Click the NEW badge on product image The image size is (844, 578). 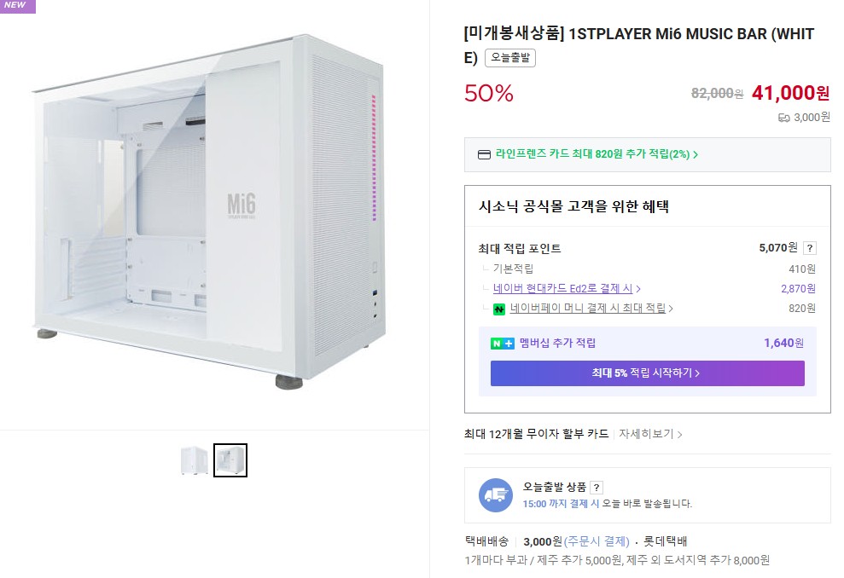point(17,6)
